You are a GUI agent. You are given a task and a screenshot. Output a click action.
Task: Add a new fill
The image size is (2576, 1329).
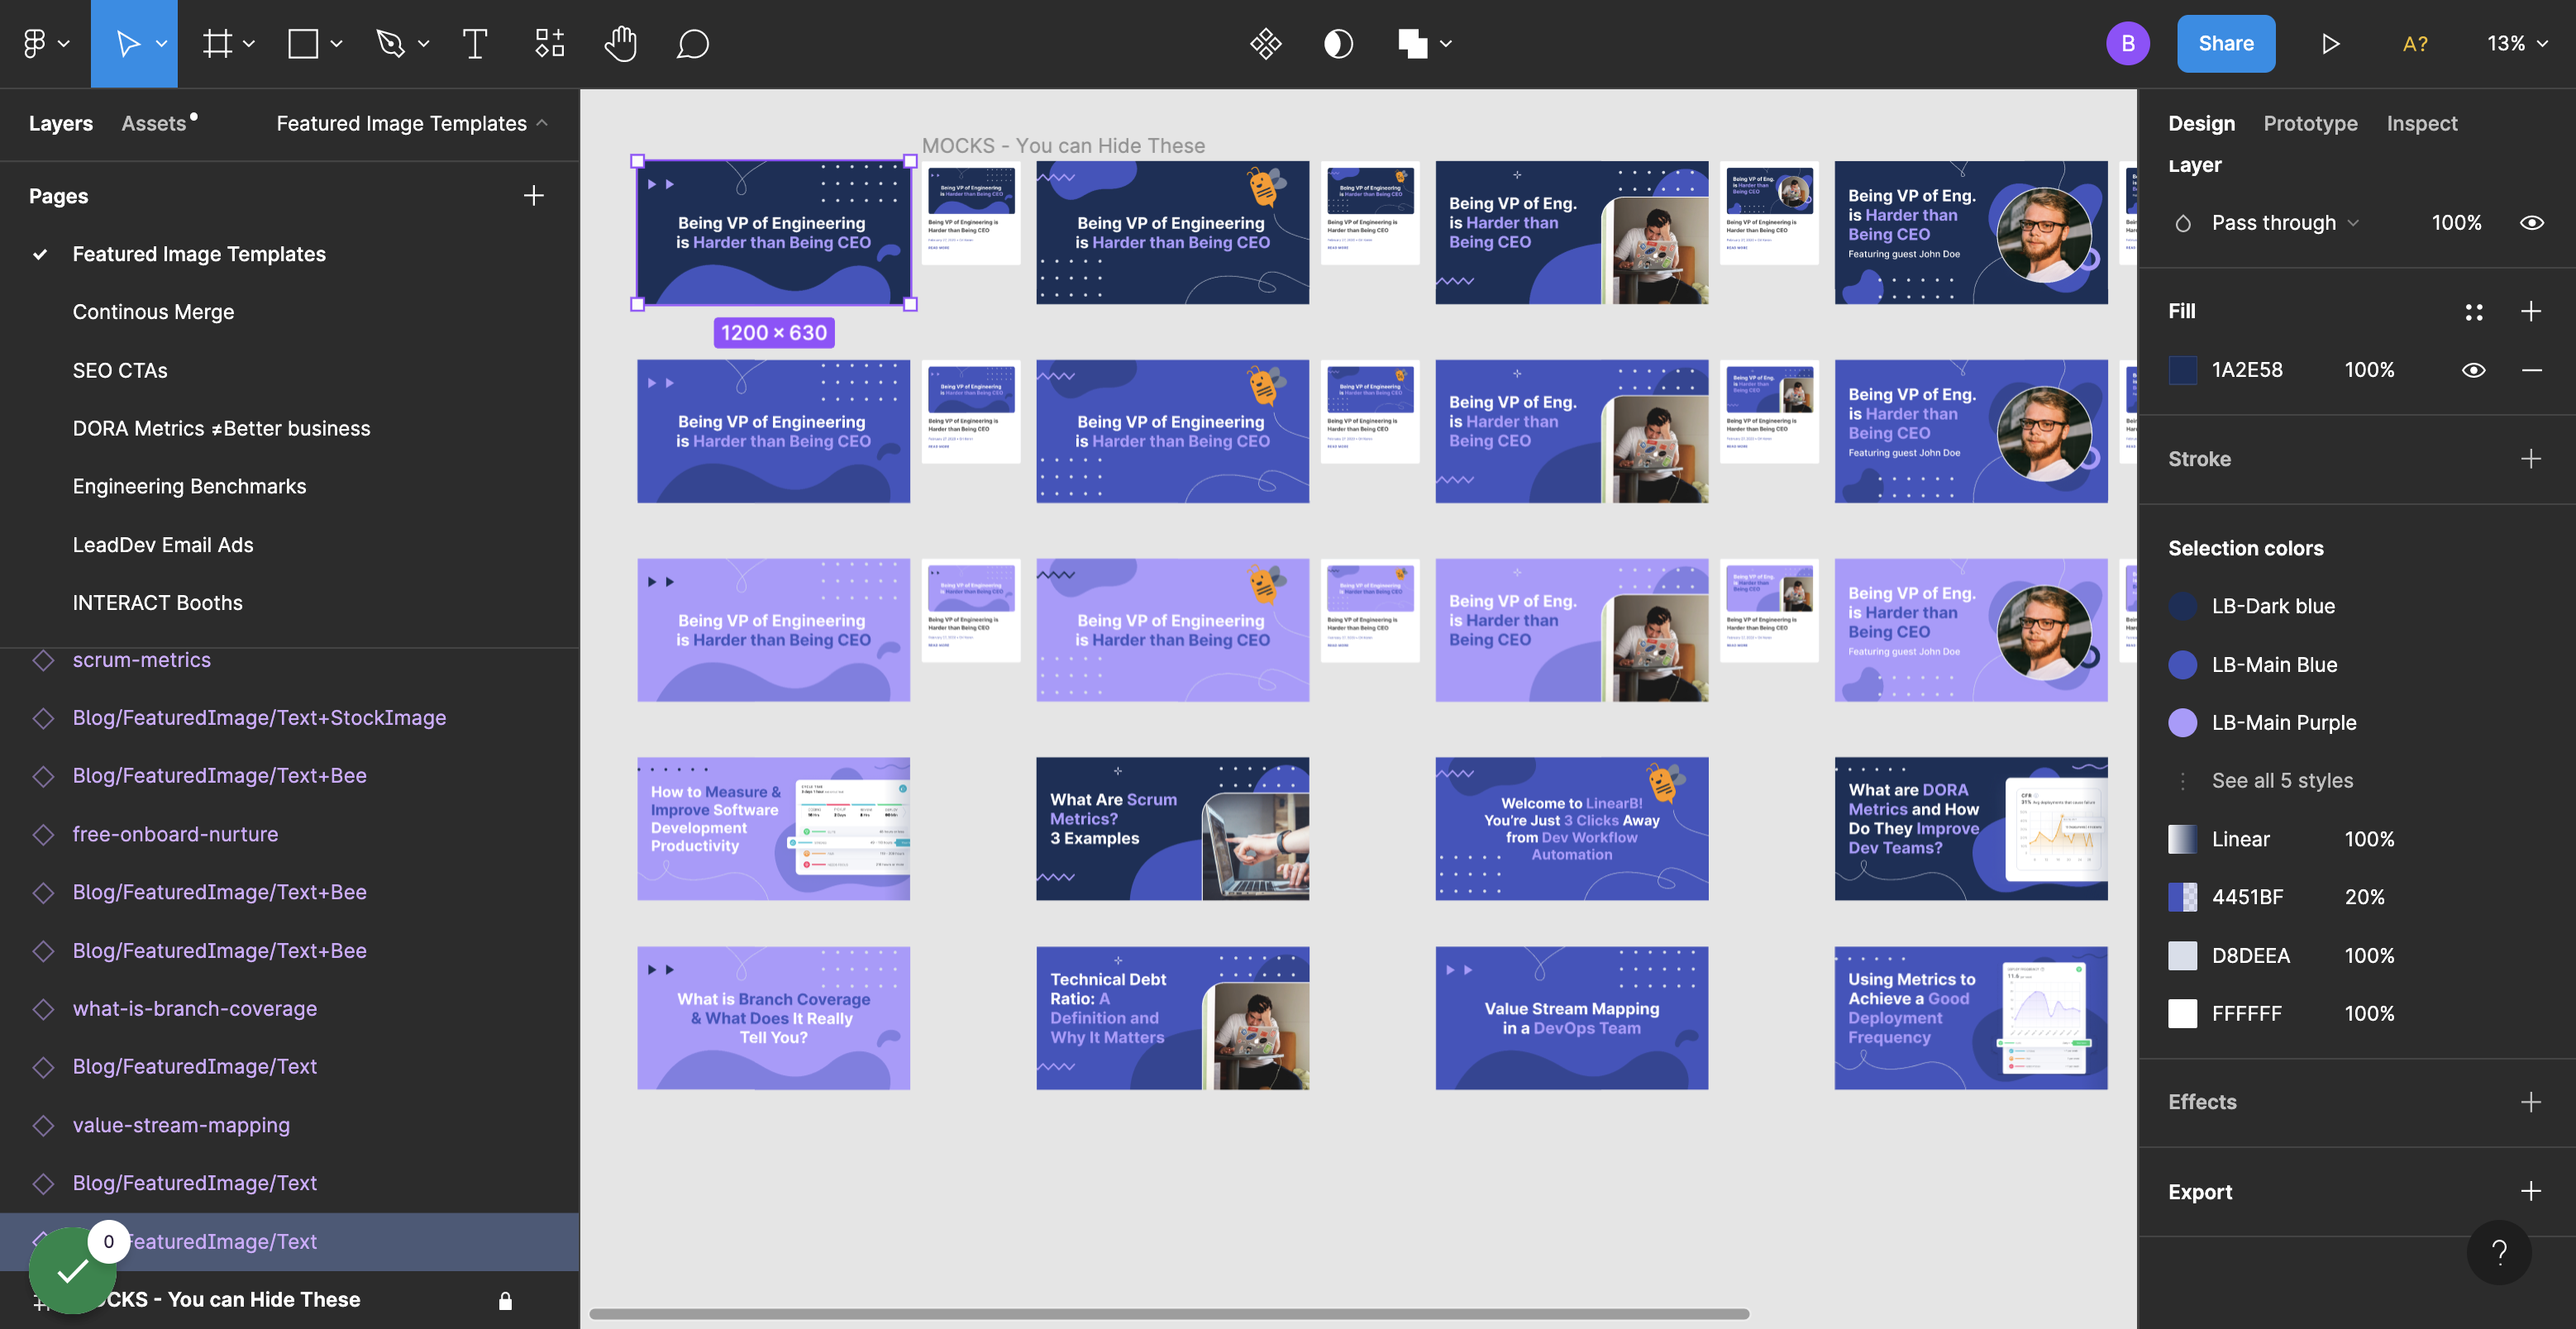tap(2531, 311)
